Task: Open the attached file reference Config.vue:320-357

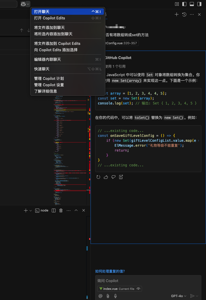Action: pyautogui.click(x=121, y=43)
